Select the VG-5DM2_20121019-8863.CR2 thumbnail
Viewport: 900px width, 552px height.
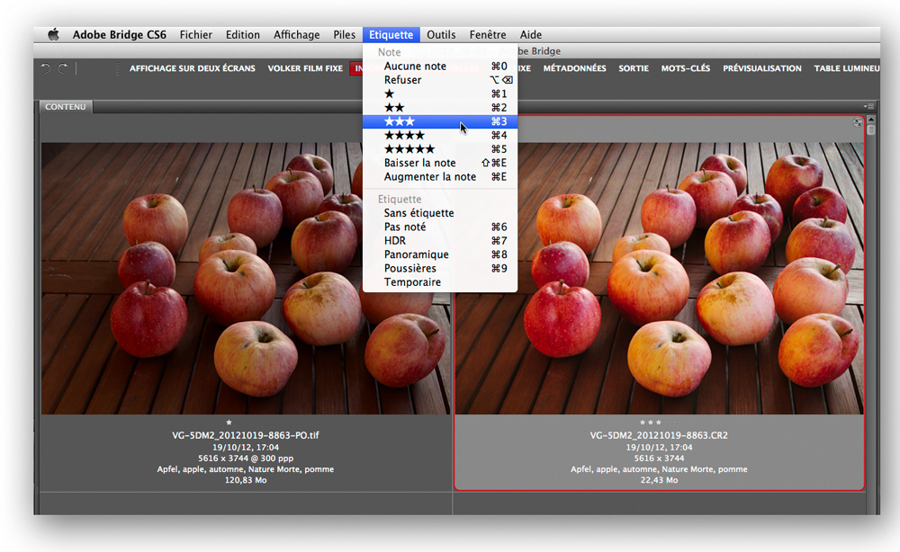[660, 279]
